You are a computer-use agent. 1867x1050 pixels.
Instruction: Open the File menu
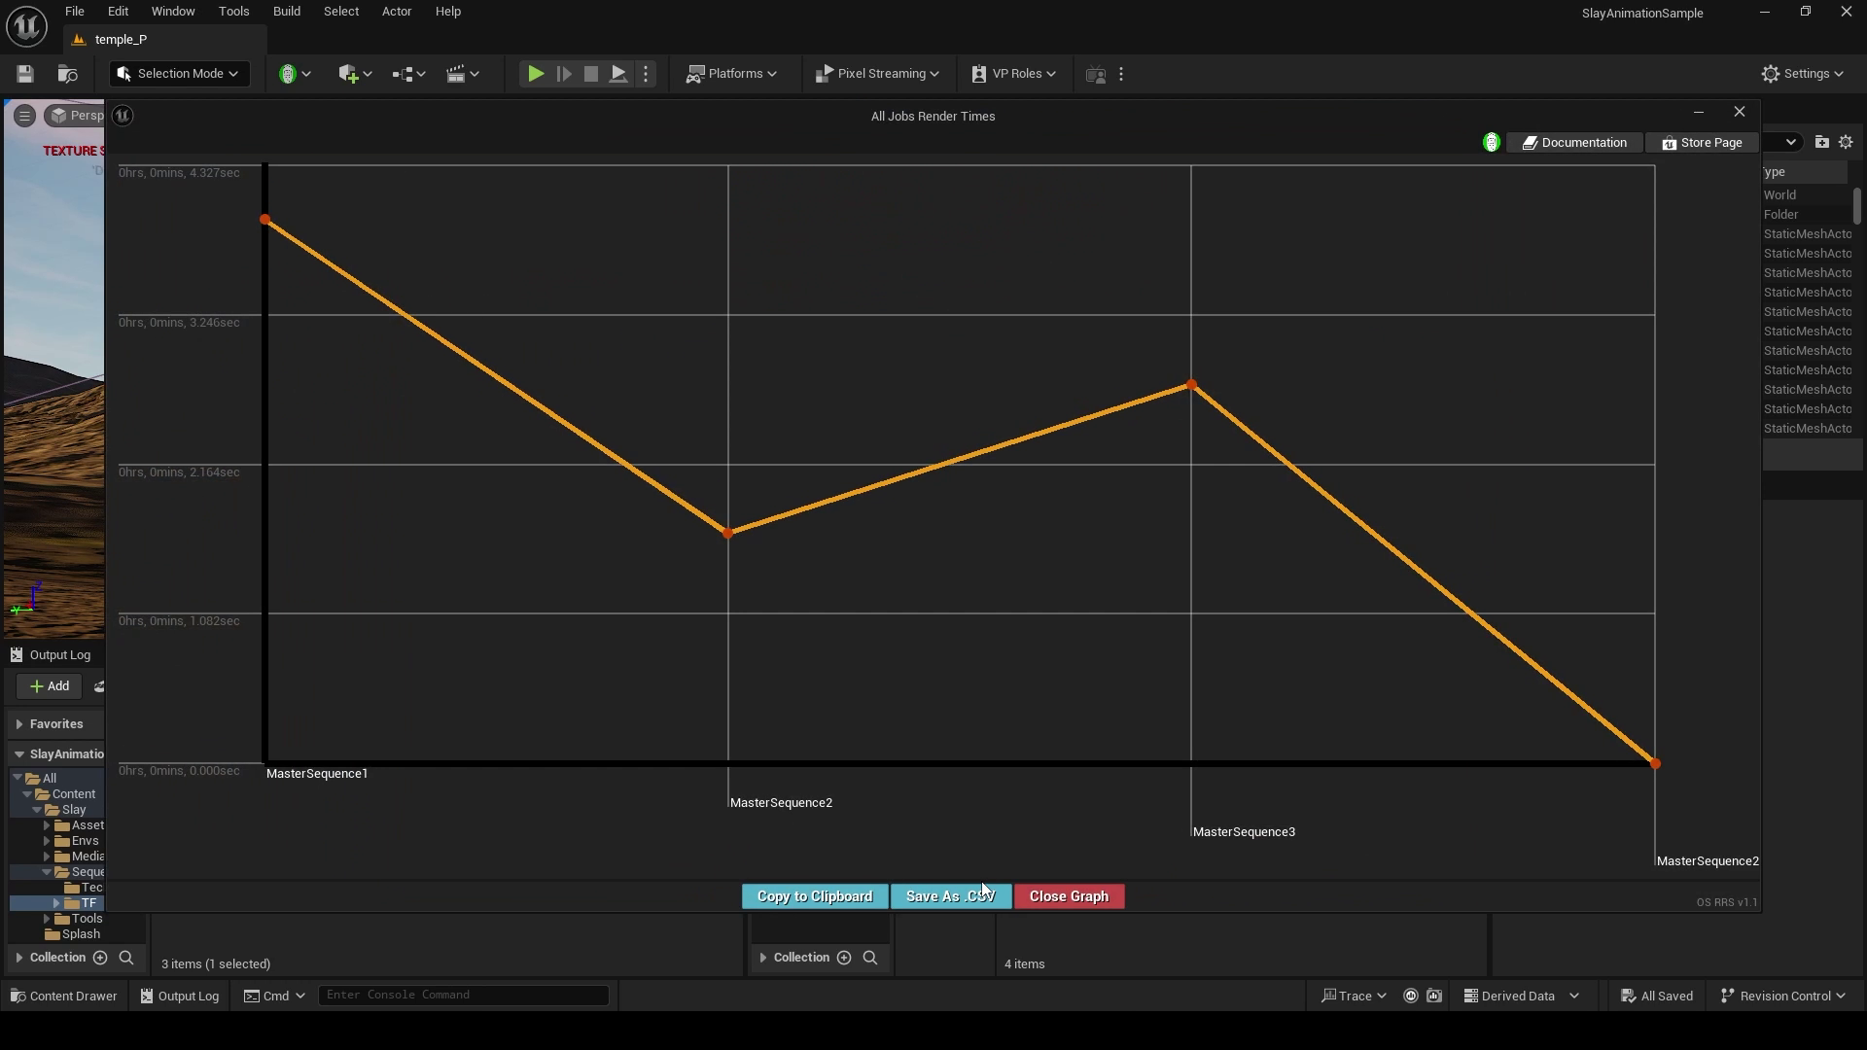point(74,12)
